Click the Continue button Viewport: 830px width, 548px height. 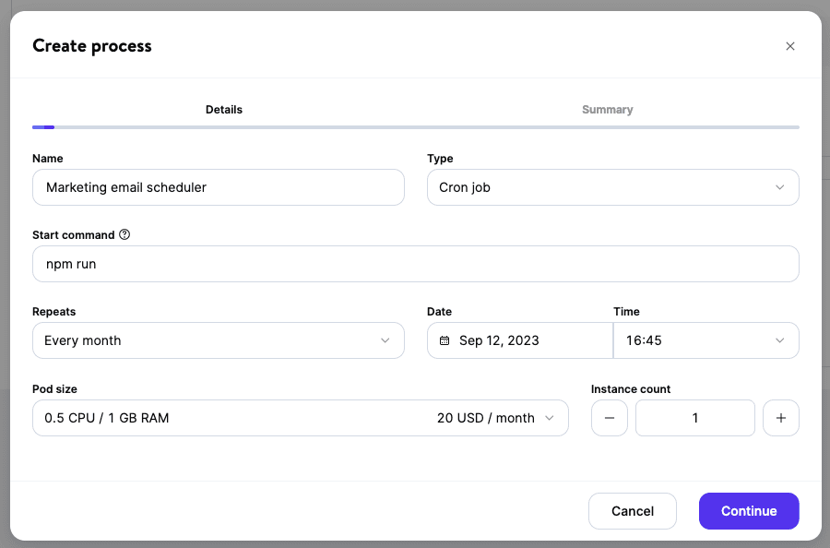coord(749,511)
